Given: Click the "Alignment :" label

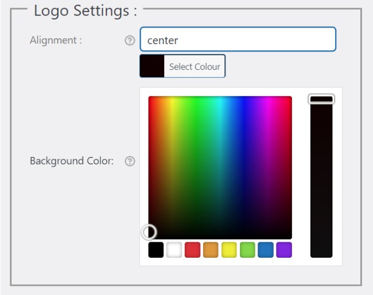Looking at the screenshot, I should pos(56,41).
